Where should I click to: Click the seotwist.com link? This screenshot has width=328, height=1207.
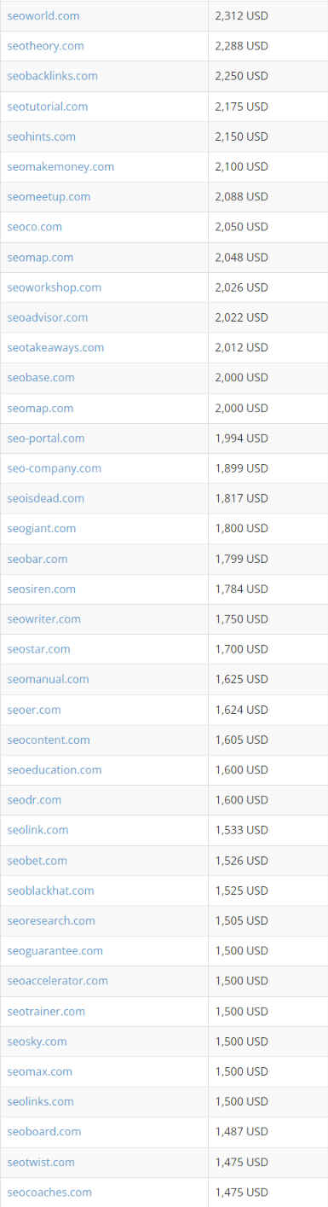point(41,1162)
